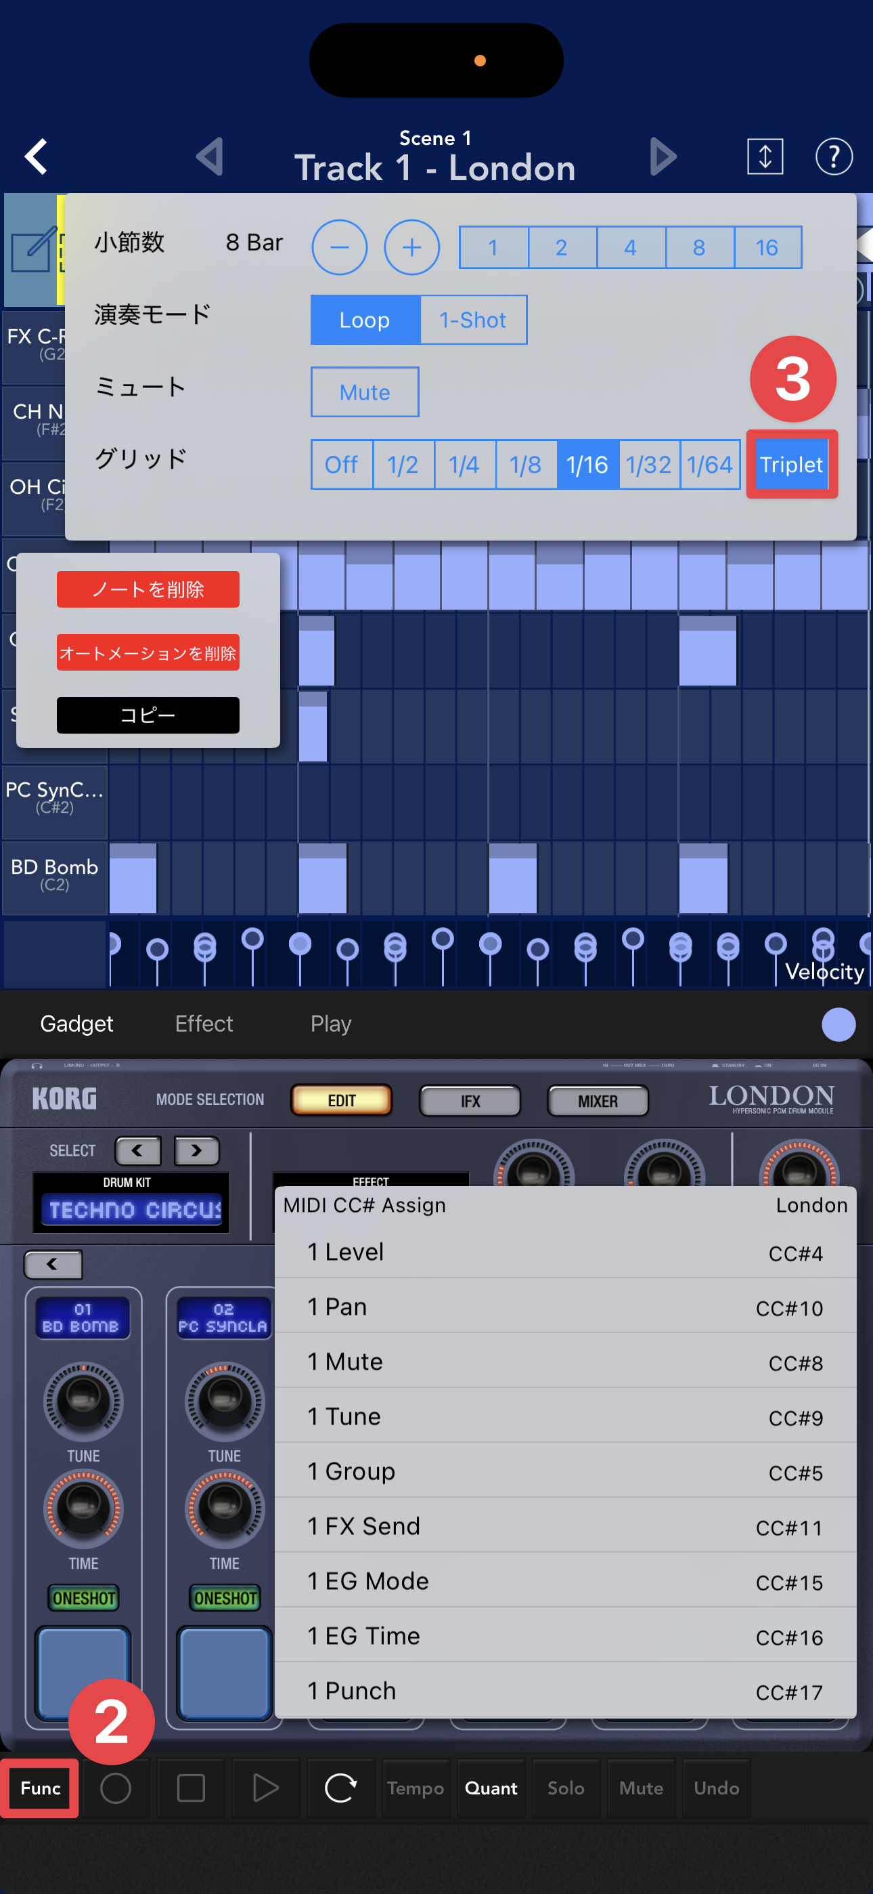Tap the vertical resize editor icon
Image resolution: width=873 pixels, height=1894 pixels.
point(764,156)
